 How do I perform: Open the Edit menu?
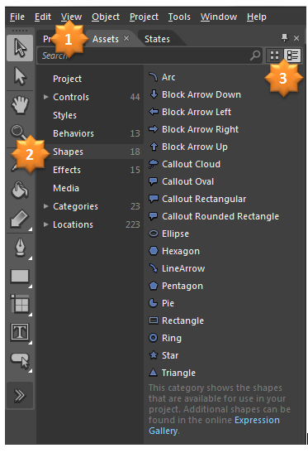[43, 17]
